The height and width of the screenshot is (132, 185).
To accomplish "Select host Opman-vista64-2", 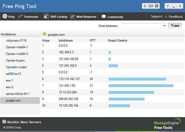I will (x=17, y=54).
